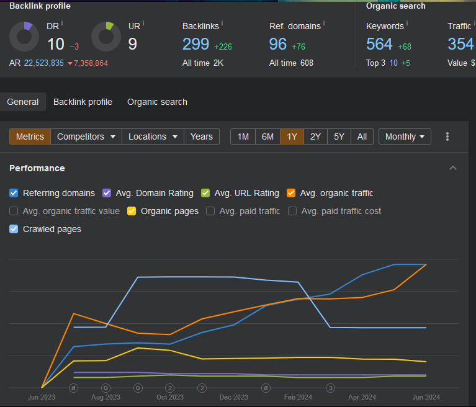Click the Domain Rating donut chart
Screen dimensions: 476x407
coord(24,37)
